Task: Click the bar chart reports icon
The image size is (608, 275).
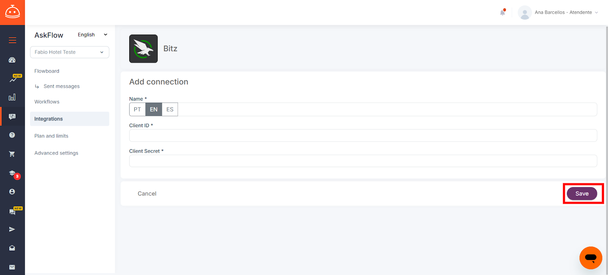Action: point(12,97)
